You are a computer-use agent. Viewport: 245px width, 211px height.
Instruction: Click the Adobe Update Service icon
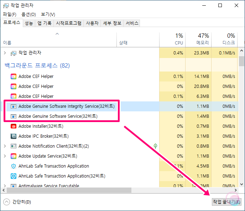tap(14, 156)
